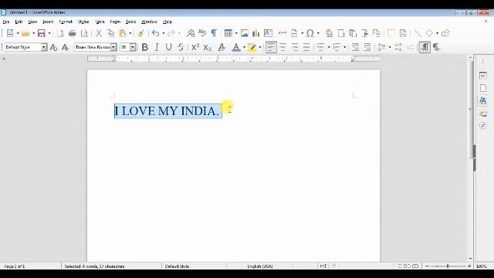Copy the selected text

110,33
